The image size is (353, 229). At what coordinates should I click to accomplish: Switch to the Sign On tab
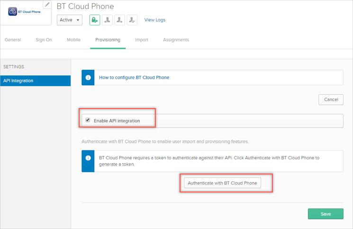pos(44,40)
